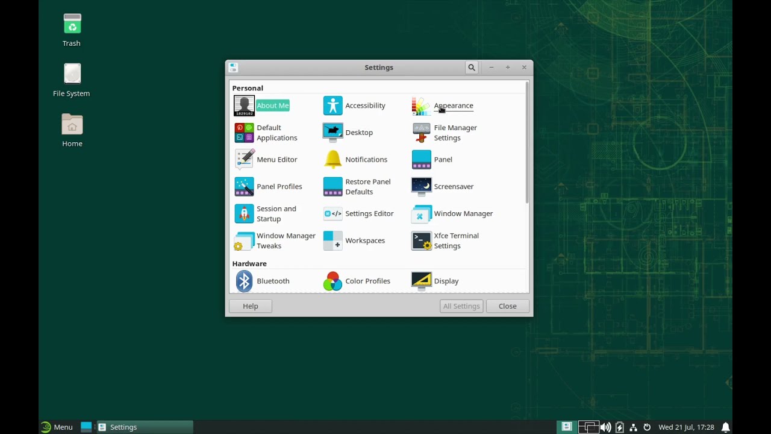Click the battery power indicator

point(619,427)
